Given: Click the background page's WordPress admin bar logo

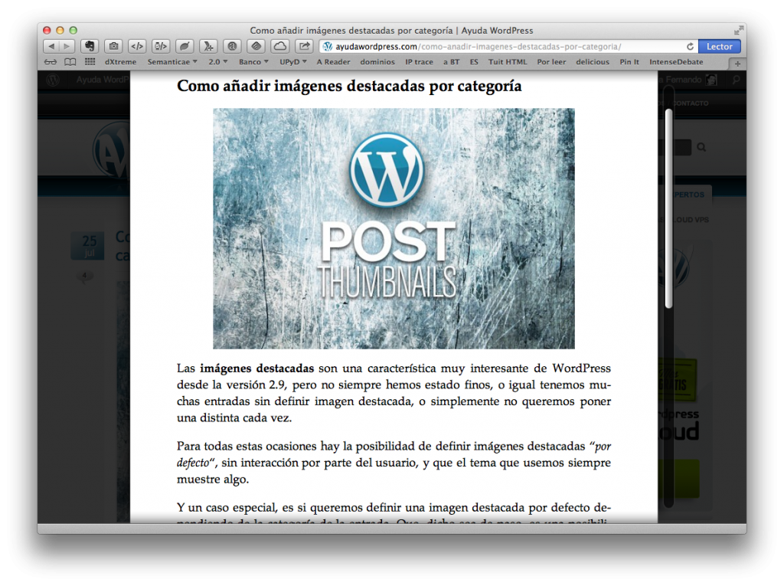Looking at the screenshot, I should click(53, 80).
